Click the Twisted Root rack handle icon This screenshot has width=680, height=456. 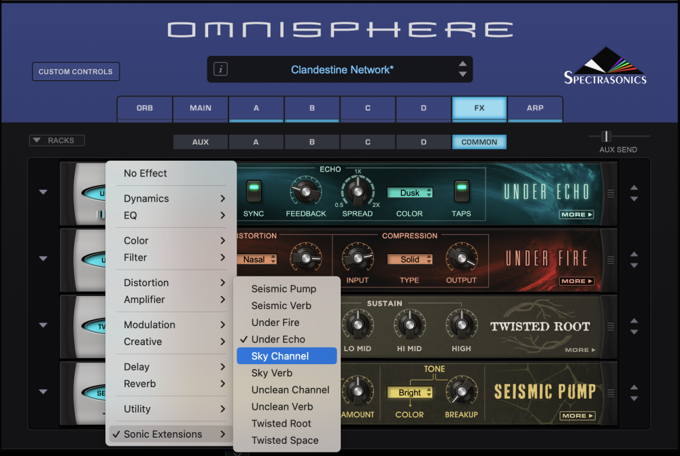tap(611, 327)
